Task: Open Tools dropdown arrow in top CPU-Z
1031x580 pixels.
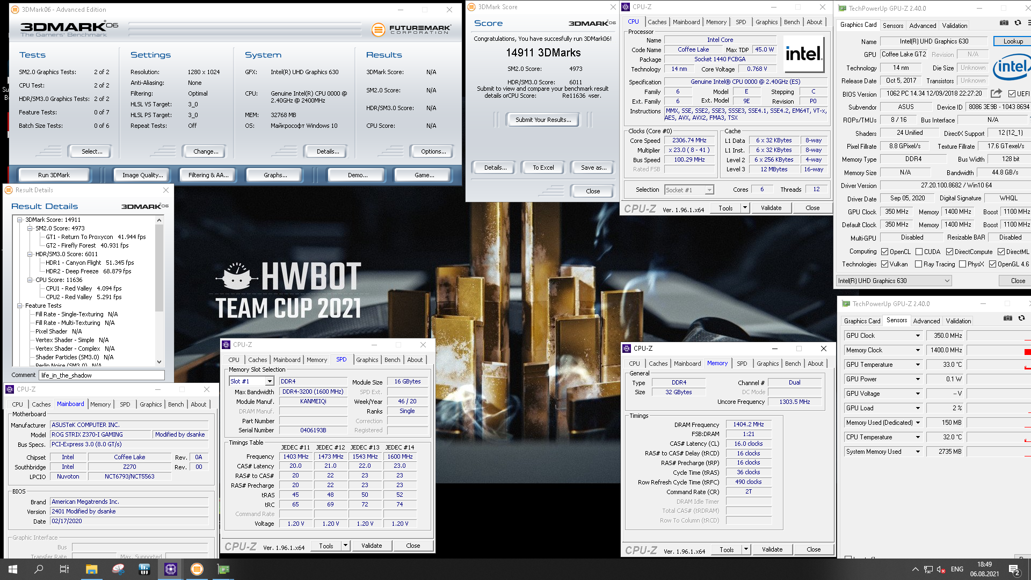Action: [x=745, y=208]
